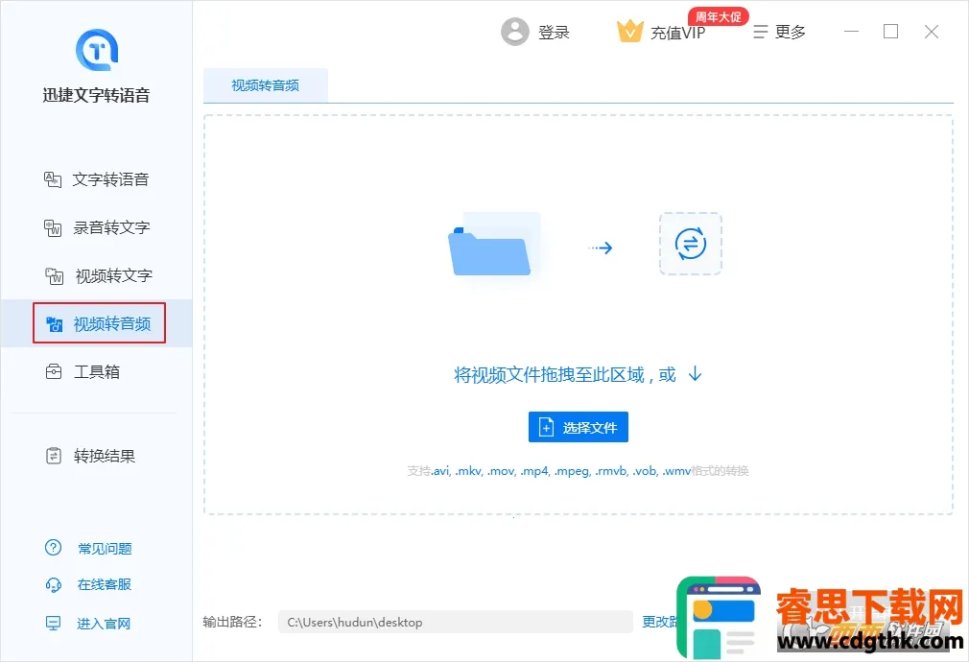969x662 pixels.
Task: Click the 视频转音频 sidebar icon
Action: tap(54, 324)
